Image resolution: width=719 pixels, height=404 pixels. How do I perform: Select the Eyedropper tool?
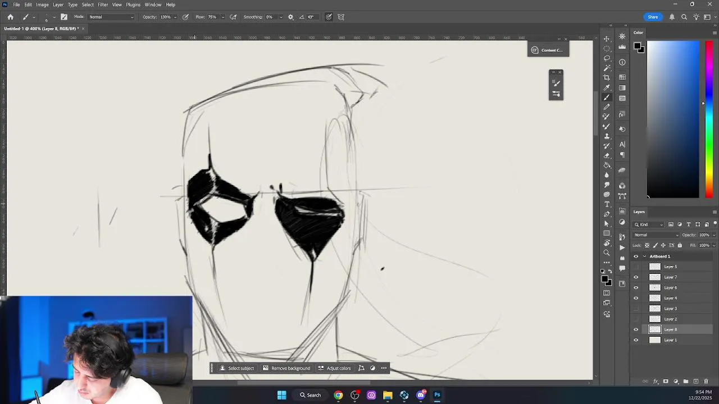click(x=607, y=88)
